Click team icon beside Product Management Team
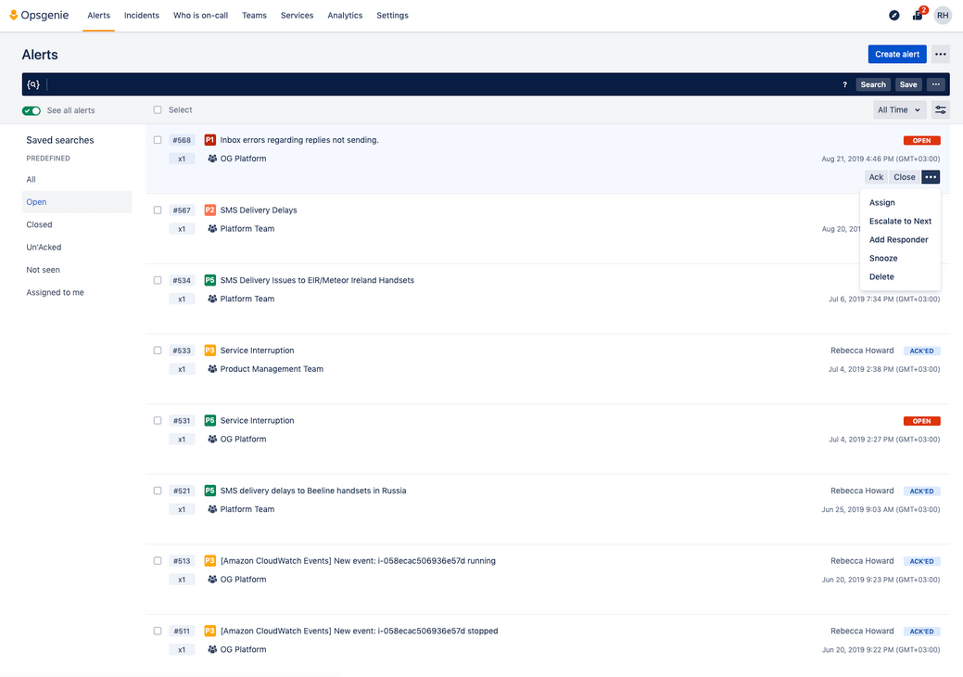 pos(212,369)
